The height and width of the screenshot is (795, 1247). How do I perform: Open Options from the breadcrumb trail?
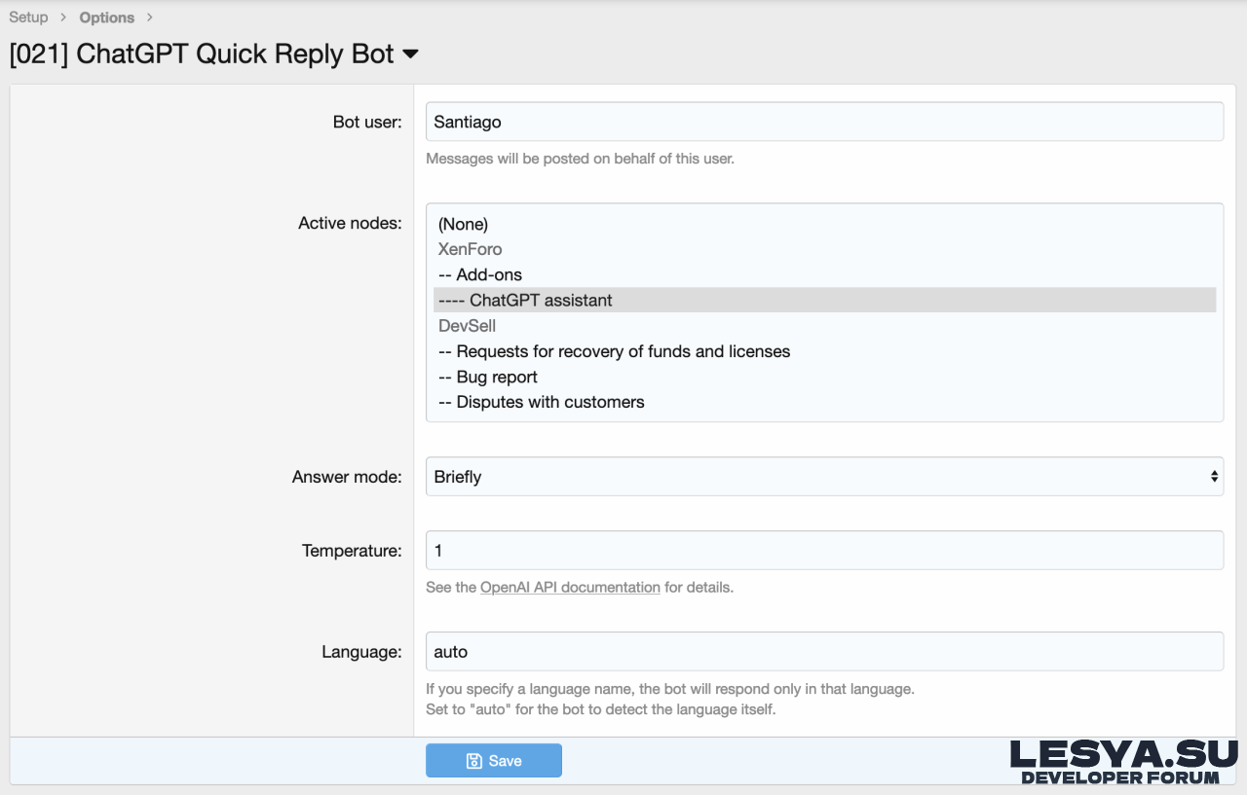pyautogui.click(x=106, y=17)
